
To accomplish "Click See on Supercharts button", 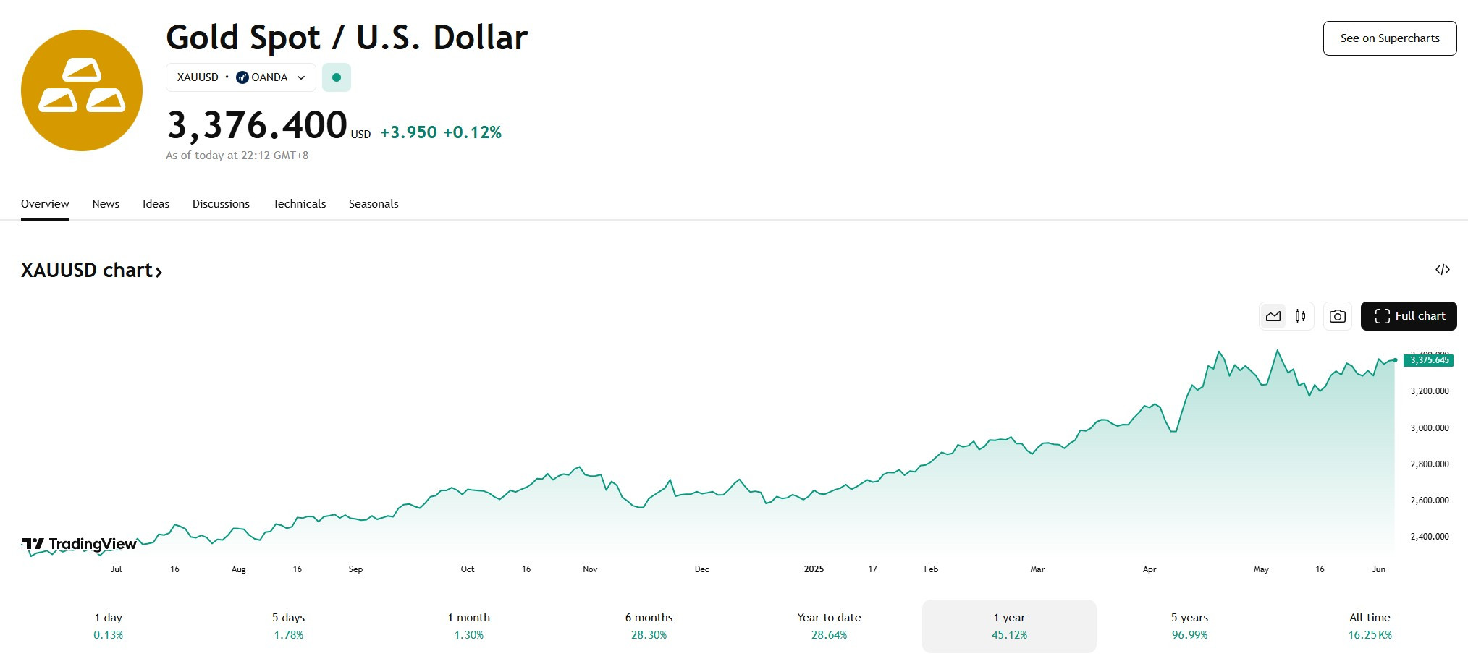I will coord(1390,38).
